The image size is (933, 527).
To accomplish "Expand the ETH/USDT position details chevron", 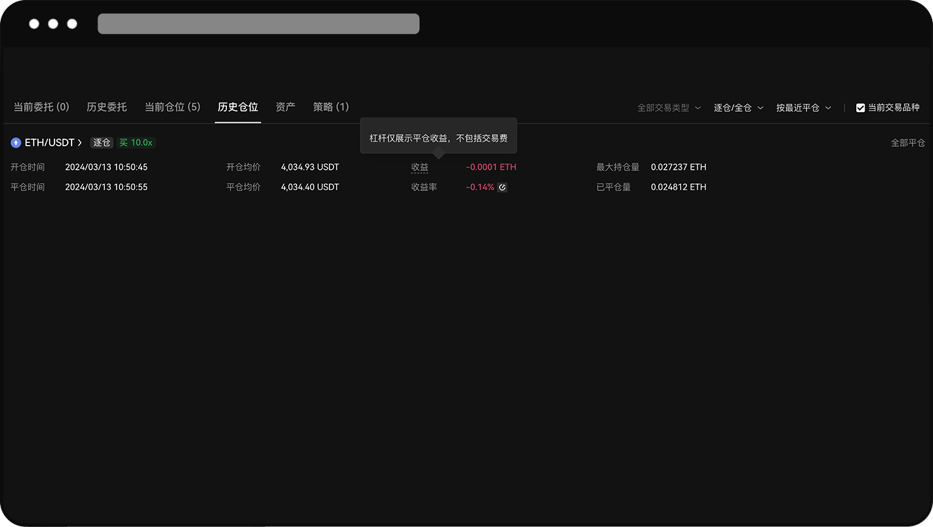I will pos(79,143).
